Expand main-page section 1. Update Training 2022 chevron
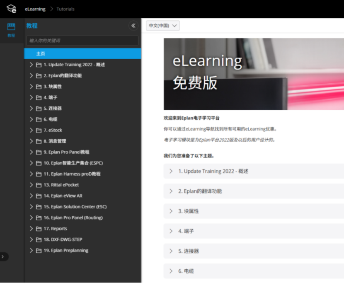This screenshot has width=344, height=283. coord(171,172)
